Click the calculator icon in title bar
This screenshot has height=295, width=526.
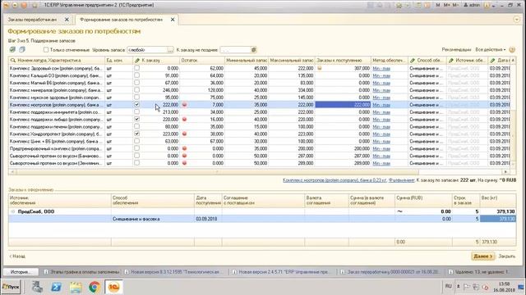coord(418,5)
